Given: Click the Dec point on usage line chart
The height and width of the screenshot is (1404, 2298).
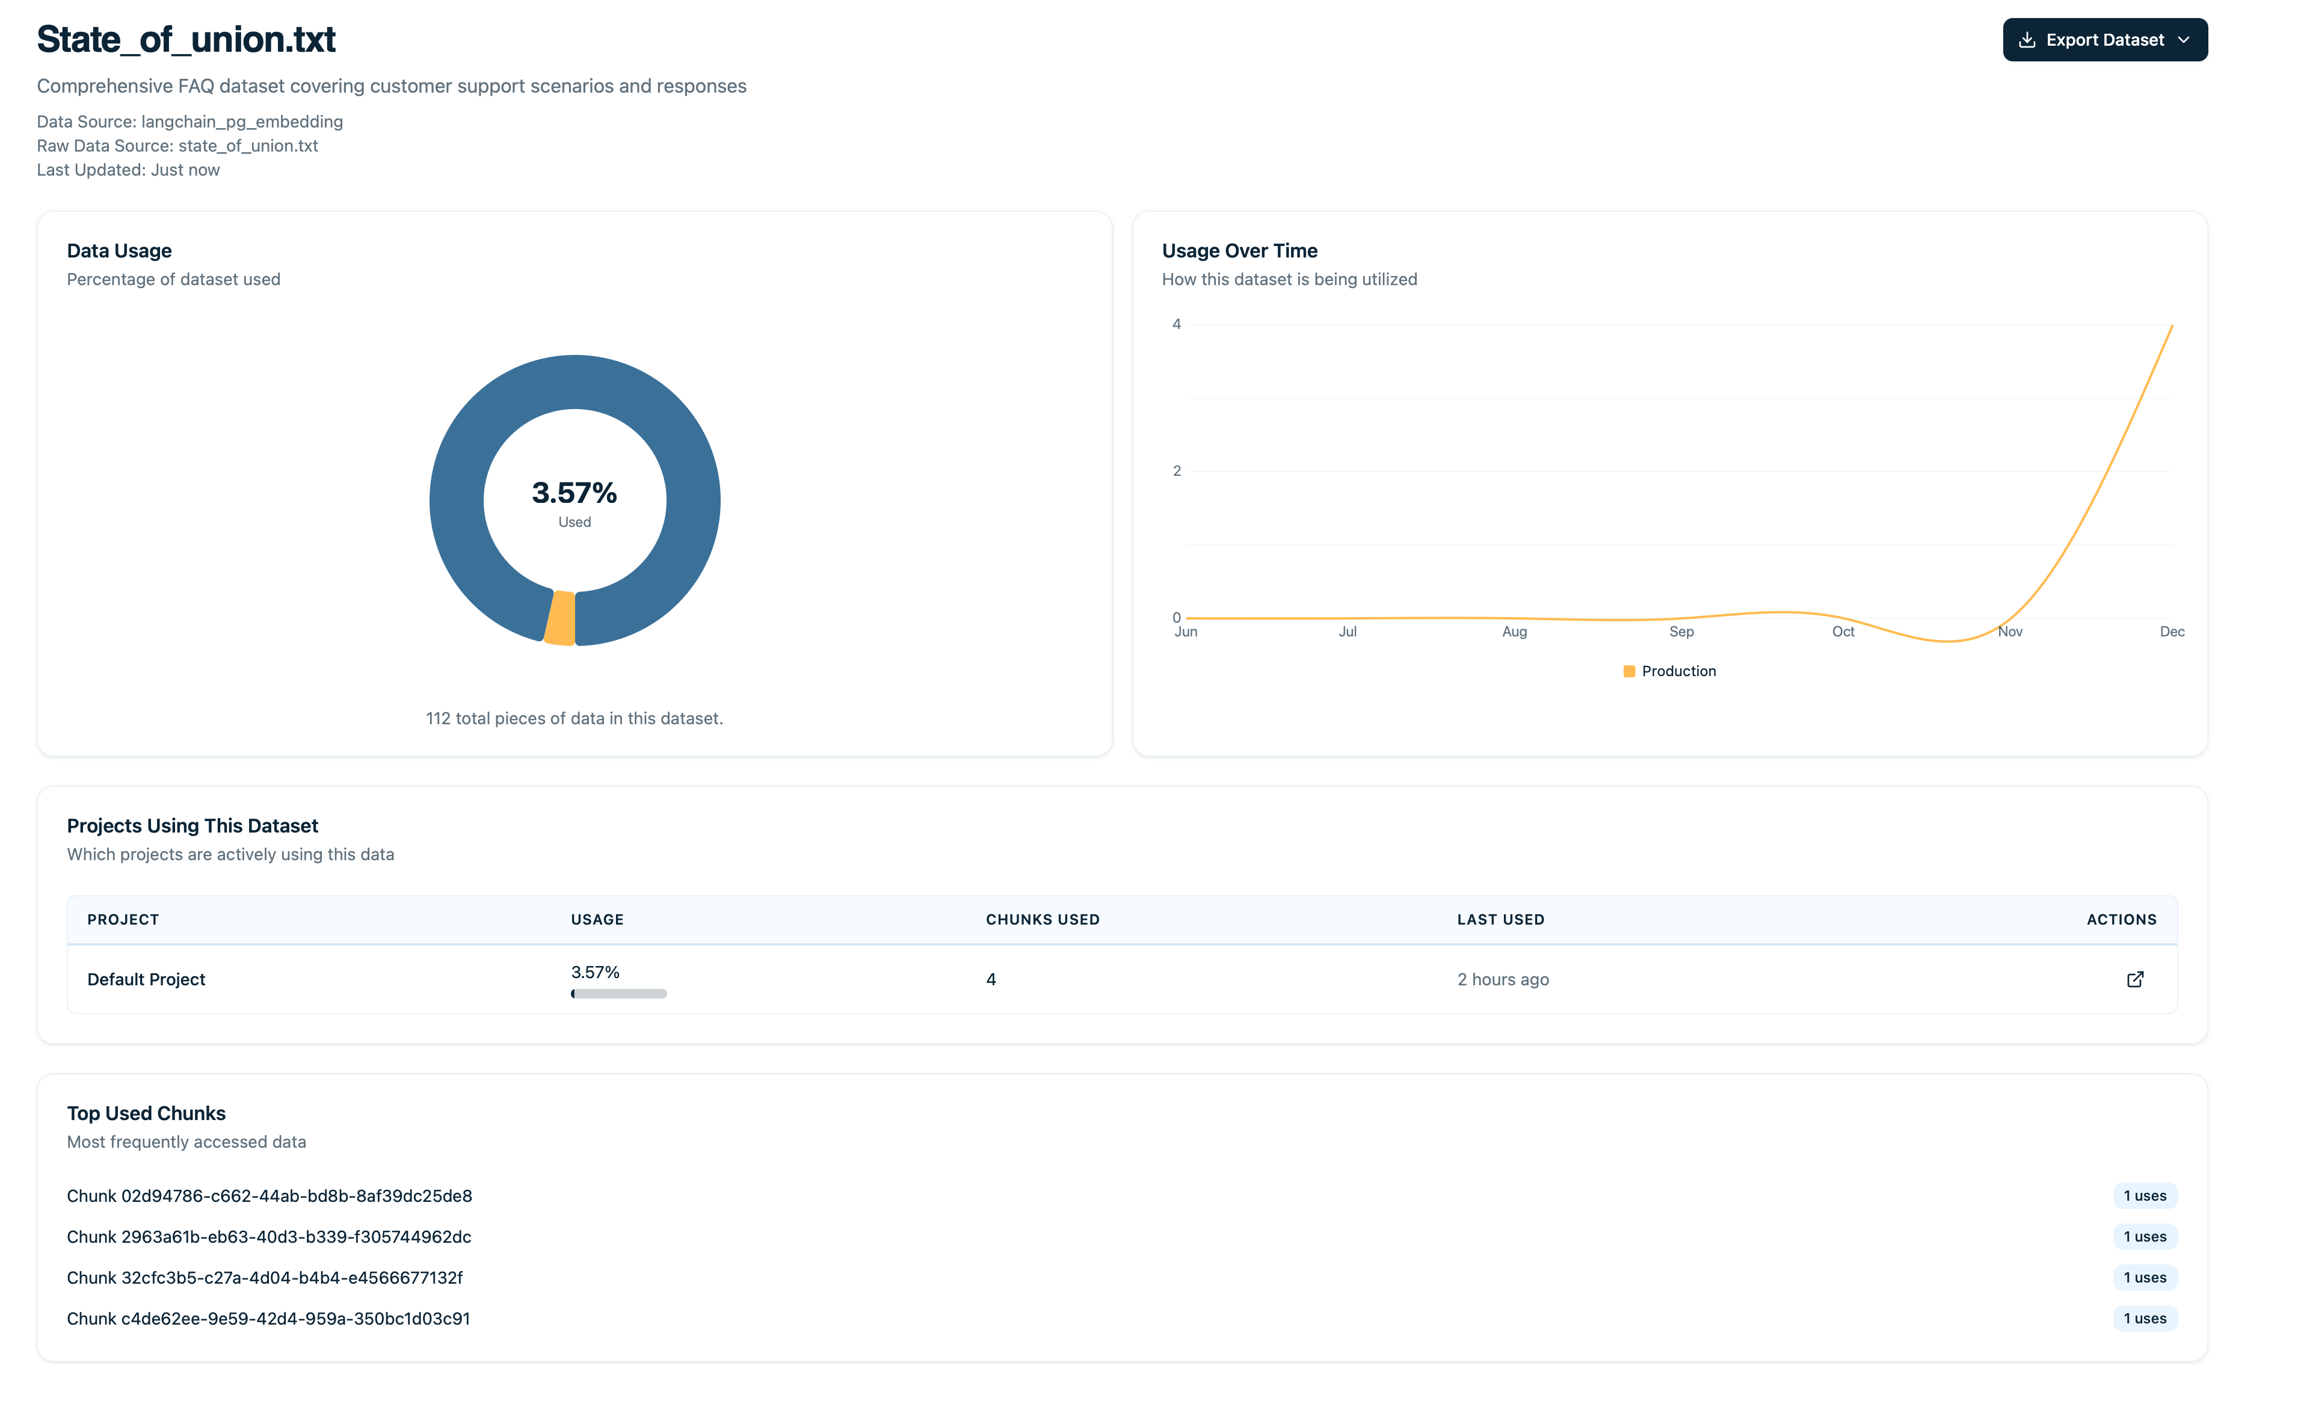Looking at the screenshot, I should click(x=2171, y=325).
